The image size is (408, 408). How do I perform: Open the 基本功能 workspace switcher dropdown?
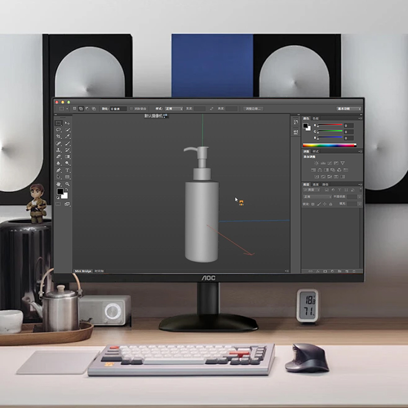tap(349, 109)
